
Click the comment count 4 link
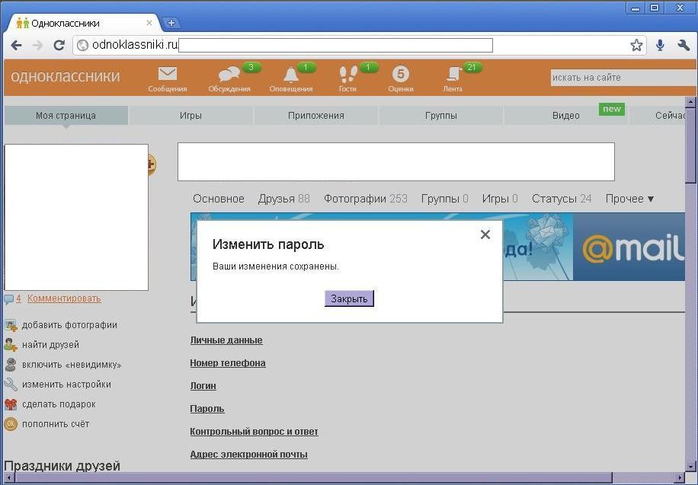click(19, 298)
